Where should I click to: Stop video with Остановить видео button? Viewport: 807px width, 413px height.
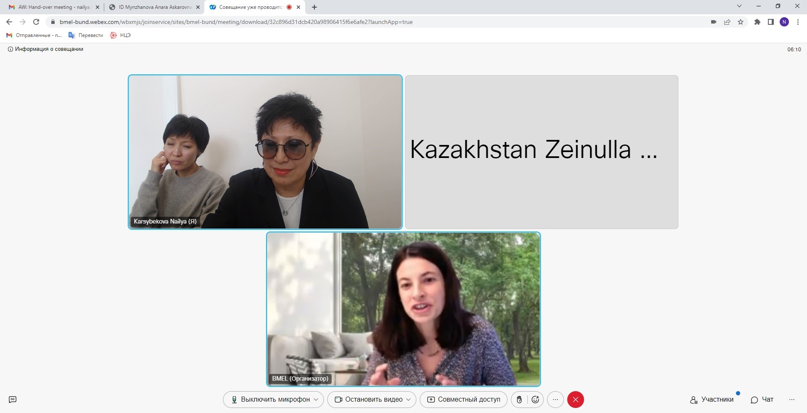pos(368,400)
